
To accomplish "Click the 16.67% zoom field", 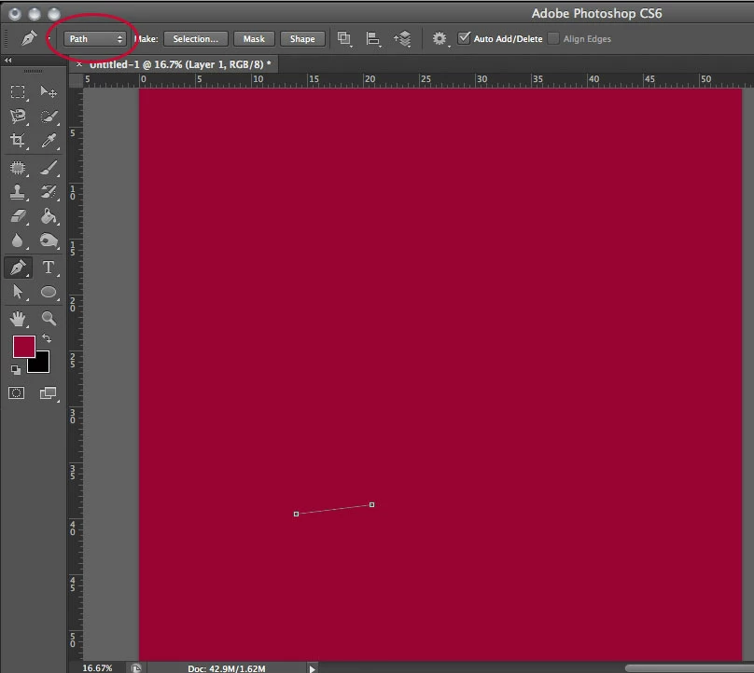I will coord(98,667).
